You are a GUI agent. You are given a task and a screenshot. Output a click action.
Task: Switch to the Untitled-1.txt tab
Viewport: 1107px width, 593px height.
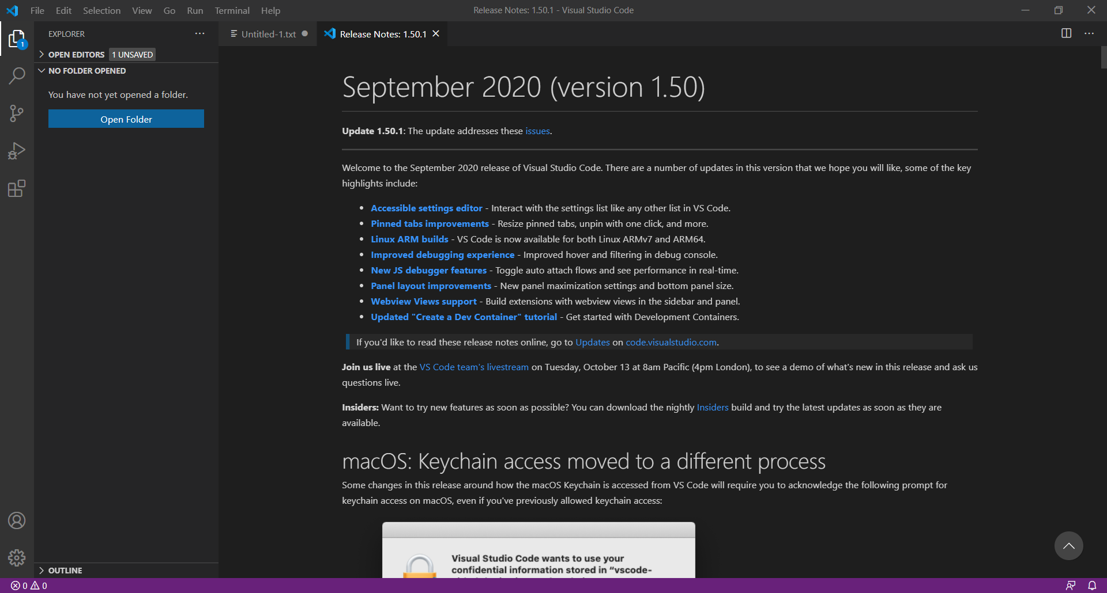(x=268, y=34)
